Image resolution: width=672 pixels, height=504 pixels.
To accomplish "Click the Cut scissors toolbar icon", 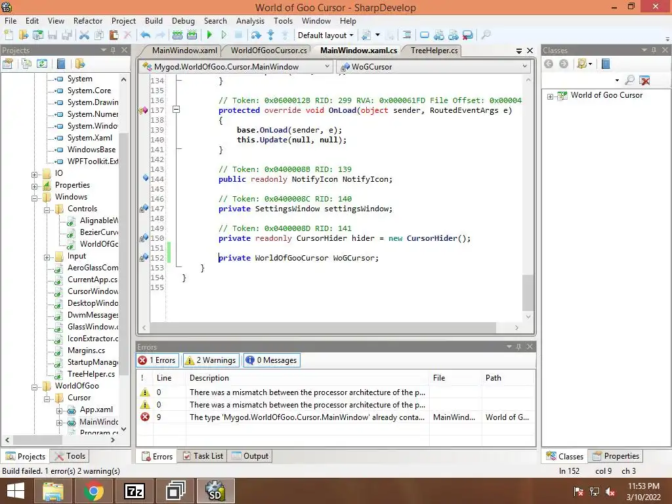I will tap(85, 35).
